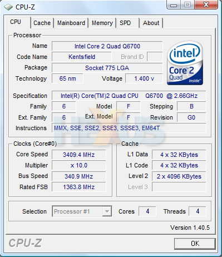The width and height of the screenshot is (222, 257).
Task: Click the Intel Core 2 Quad logo
Action: pos(185,63)
